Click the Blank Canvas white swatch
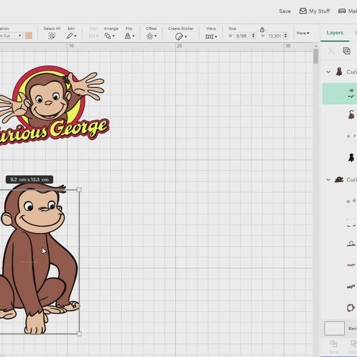Viewport: 357px width, 357px height. pyautogui.click(x=334, y=328)
